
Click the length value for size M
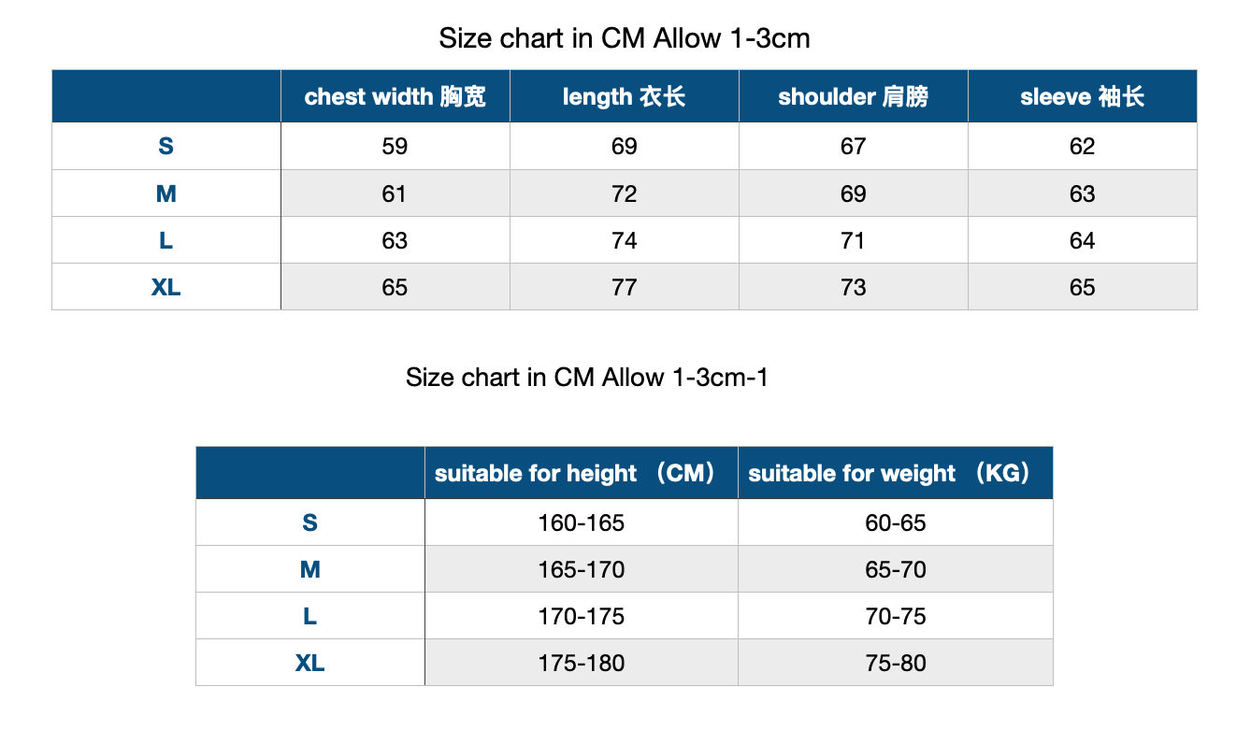click(624, 193)
